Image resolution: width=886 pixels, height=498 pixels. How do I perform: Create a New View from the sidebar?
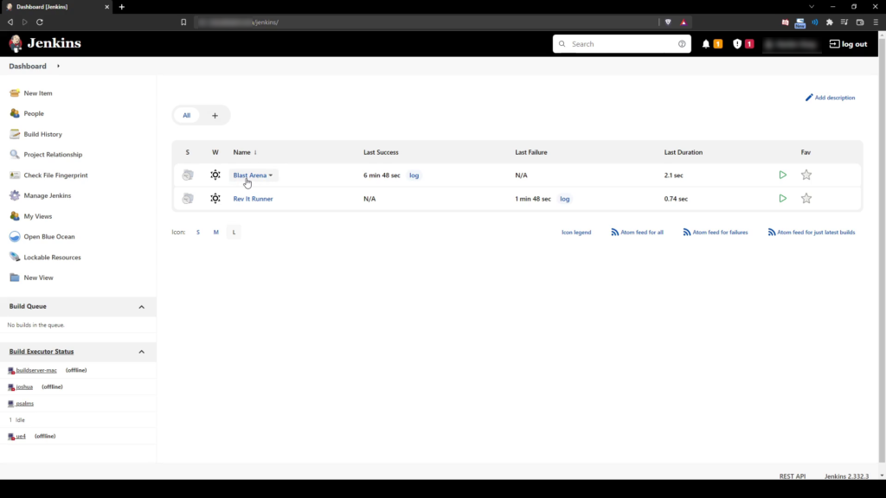[x=38, y=278]
